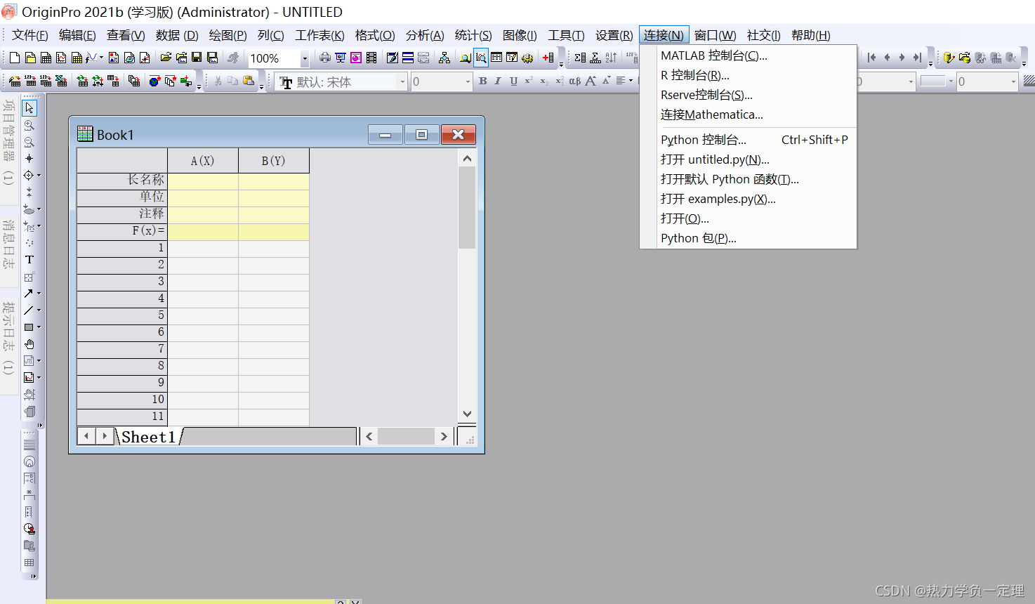Open the font name dropdown showing 默认: 宋体
This screenshot has width=1035, height=604.
[402, 82]
